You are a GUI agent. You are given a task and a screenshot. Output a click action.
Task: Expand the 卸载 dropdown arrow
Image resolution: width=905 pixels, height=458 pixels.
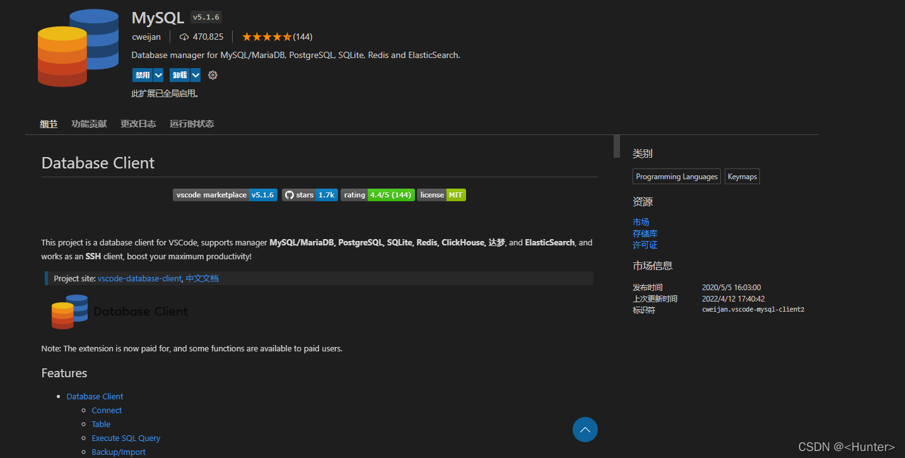pos(196,75)
